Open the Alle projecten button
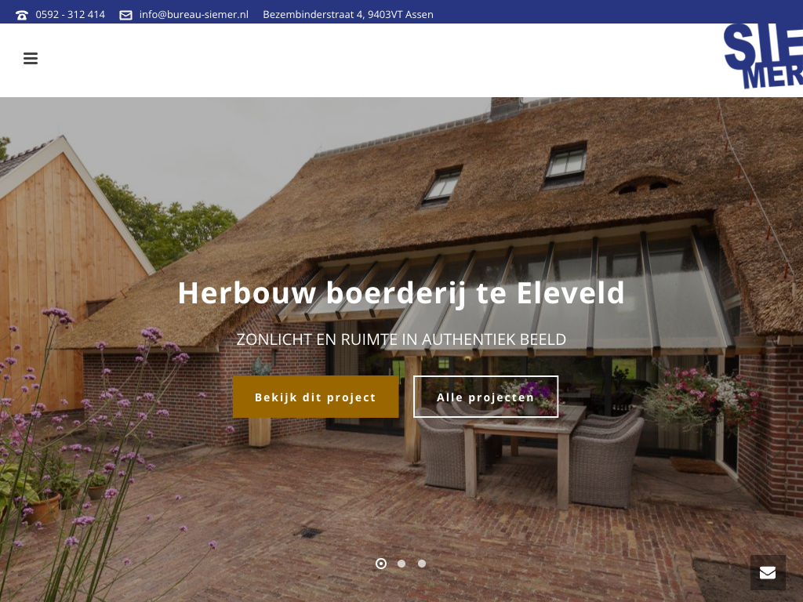803x602 pixels. (x=485, y=397)
